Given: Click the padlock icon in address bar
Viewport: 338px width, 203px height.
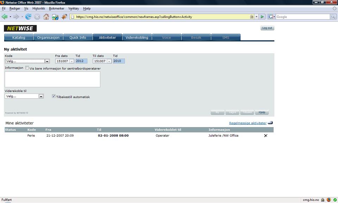Looking at the screenshot, I should tap(251, 17).
